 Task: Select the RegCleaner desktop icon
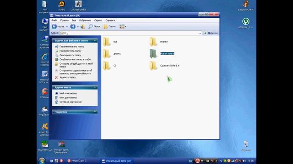(44, 111)
